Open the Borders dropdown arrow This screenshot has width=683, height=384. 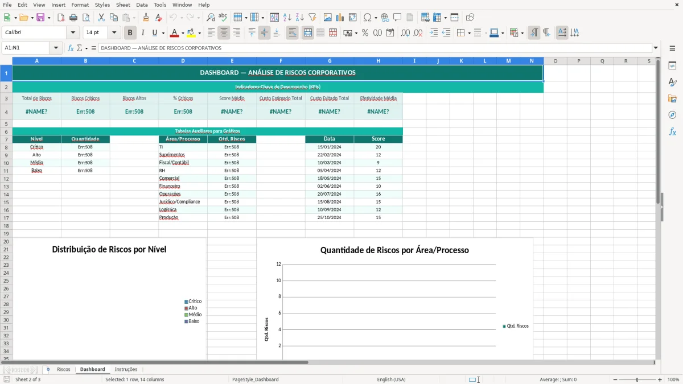coord(468,33)
